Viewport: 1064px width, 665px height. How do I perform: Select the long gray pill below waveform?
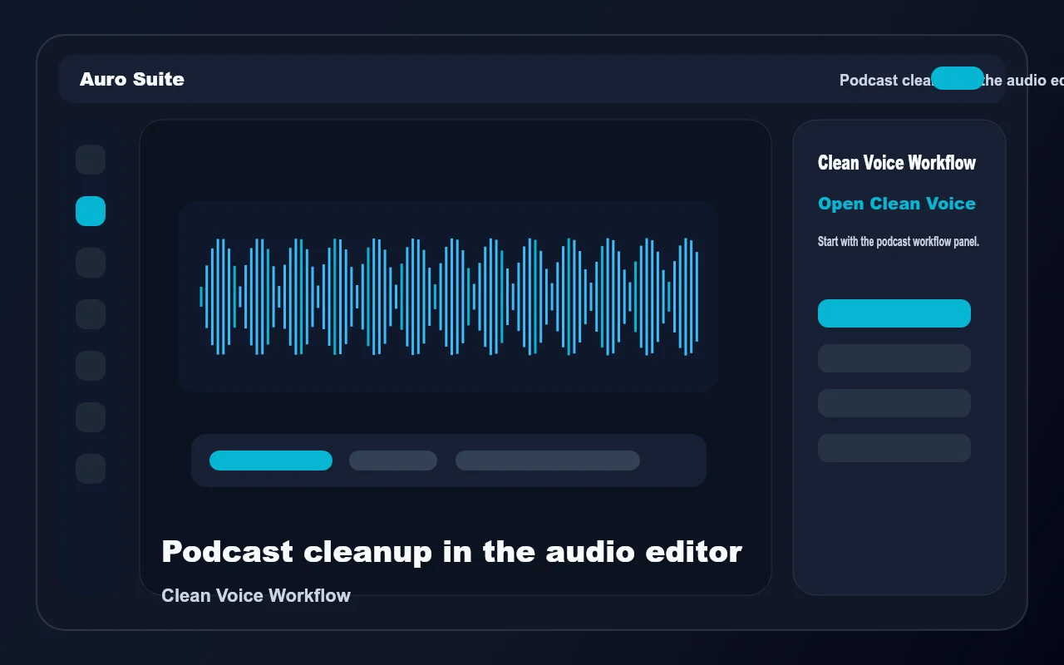(548, 461)
